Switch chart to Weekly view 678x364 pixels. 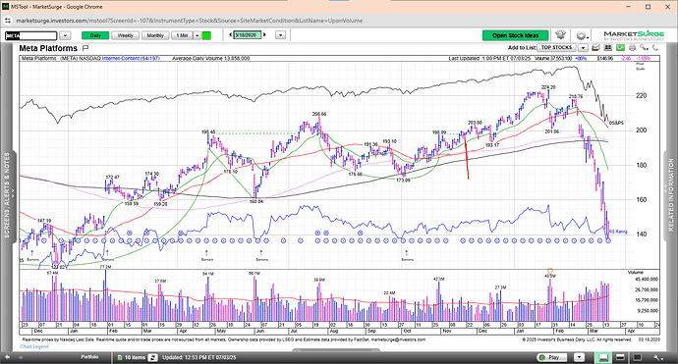(x=126, y=35)
